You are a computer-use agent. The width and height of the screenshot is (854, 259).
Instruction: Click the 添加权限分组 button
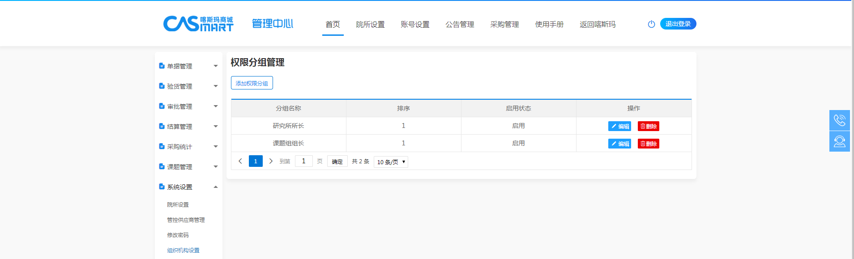pos(252,83)
